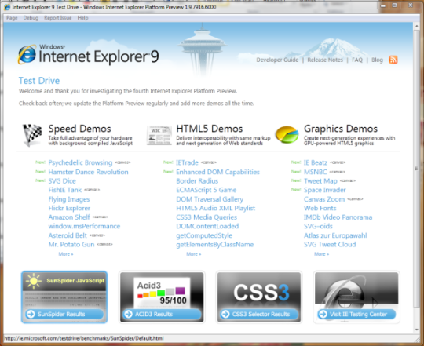Open the Tweet Map demo
The image size is (424, 346).
(320, 181)
